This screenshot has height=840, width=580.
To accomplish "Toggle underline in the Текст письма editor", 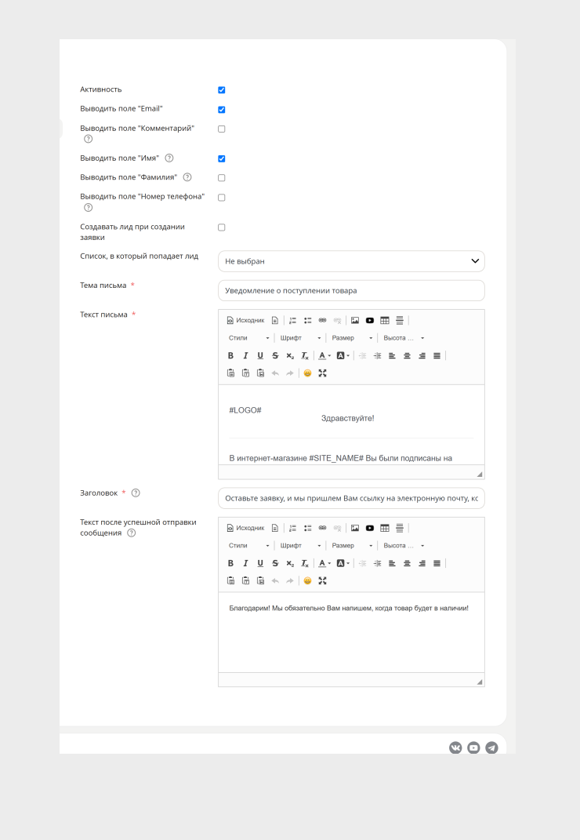I will 260,356.
